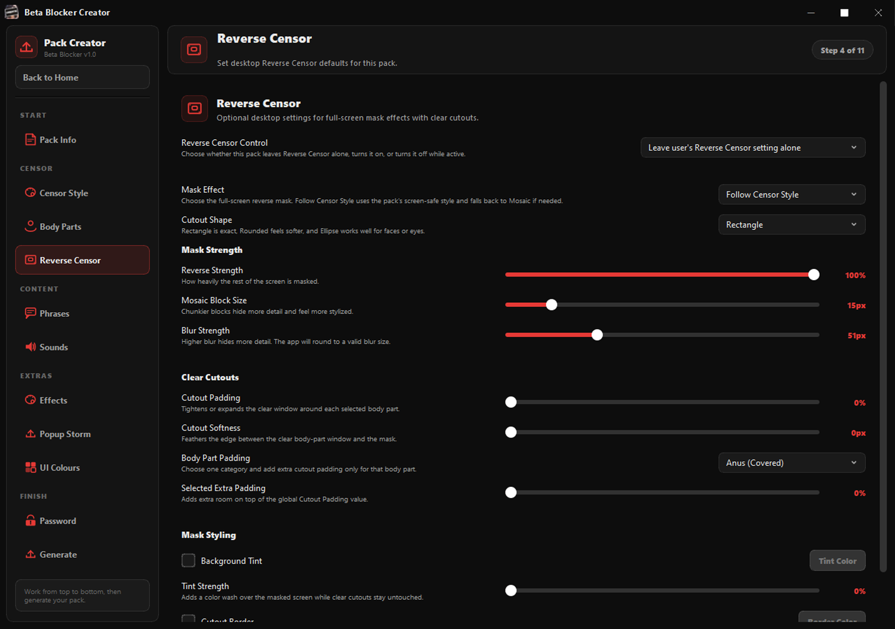The image size is (895, 629).
Task: Open the Censor Style page
Action: coord(82,193)
